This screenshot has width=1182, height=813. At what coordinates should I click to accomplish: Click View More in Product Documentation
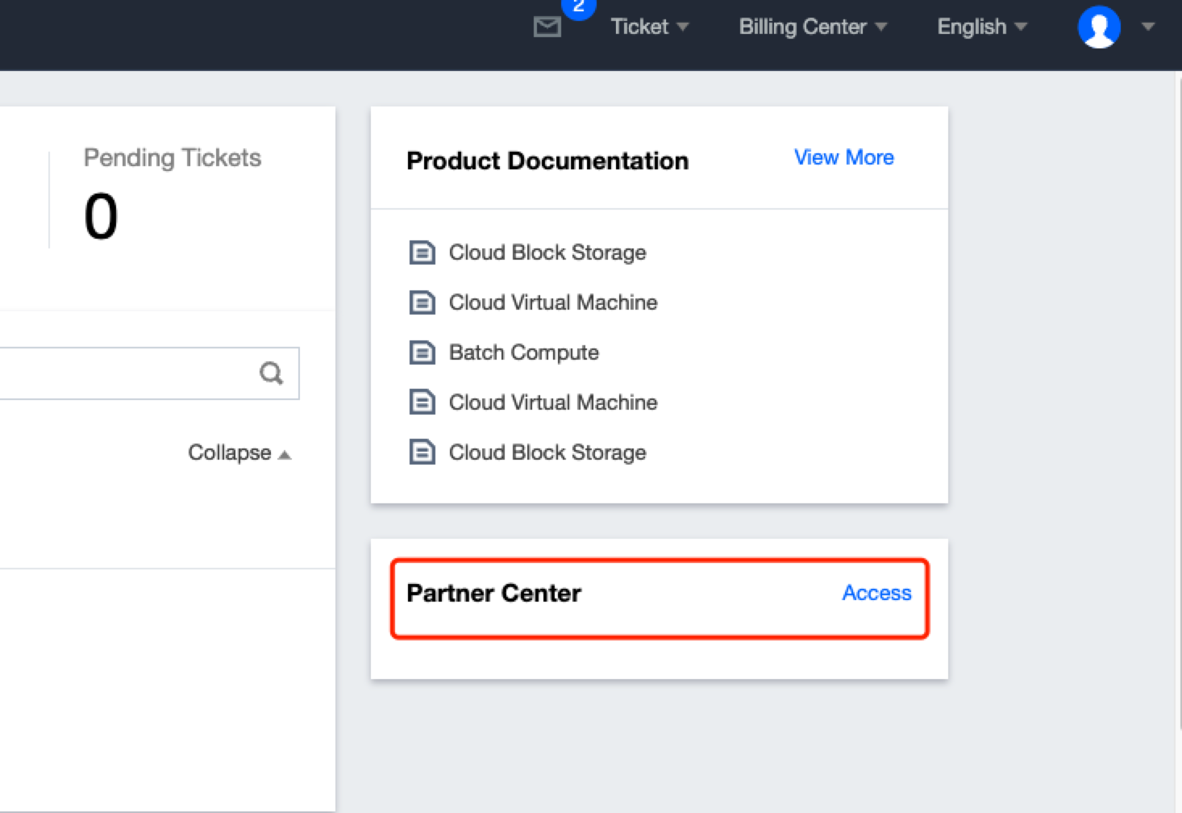843,157
